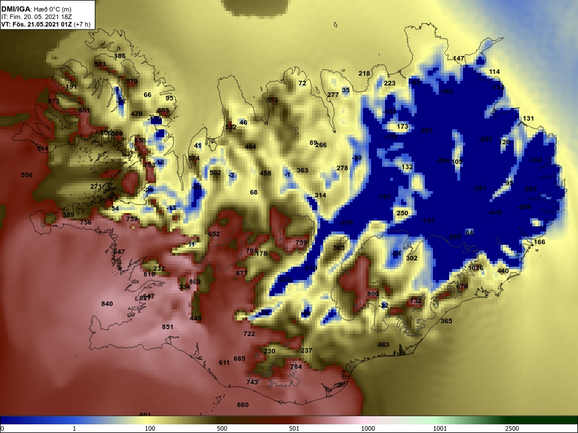Click the map value 440

[x=503, y=271]
